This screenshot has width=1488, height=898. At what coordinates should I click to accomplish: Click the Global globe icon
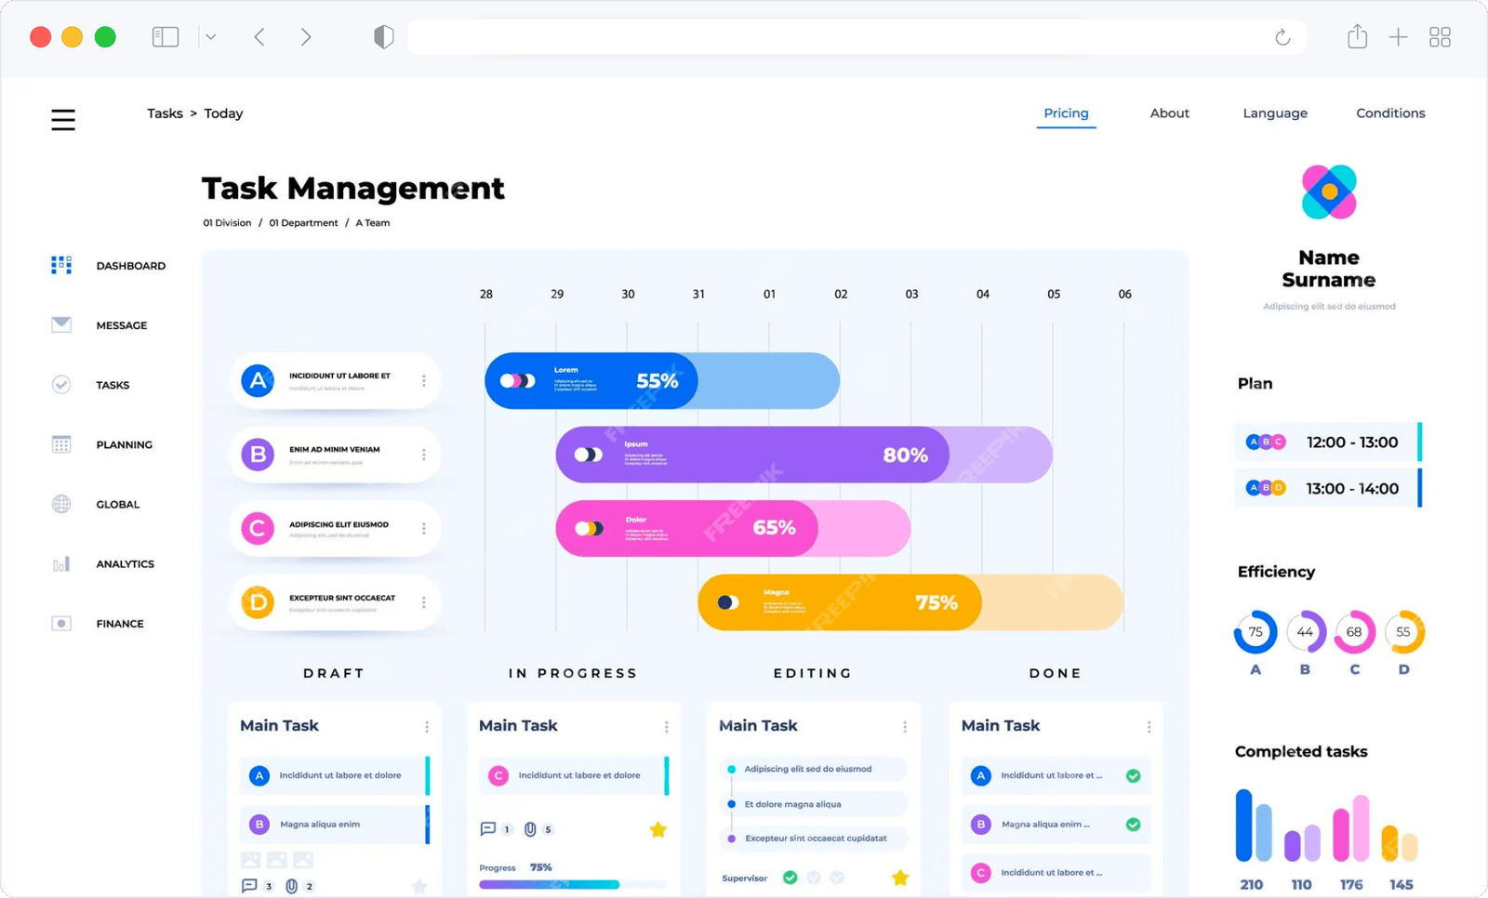click(x=61, y=504)
